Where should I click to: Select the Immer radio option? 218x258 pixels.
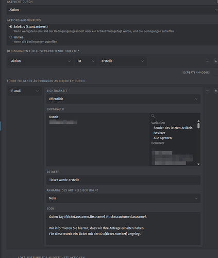pos(11,37)
